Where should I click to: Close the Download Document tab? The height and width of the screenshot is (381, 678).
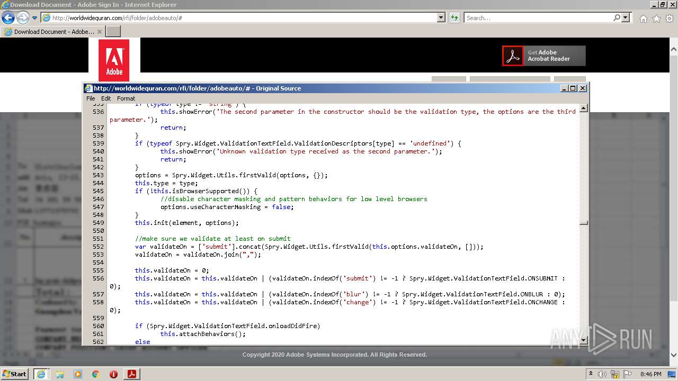(x=99, y=32)
